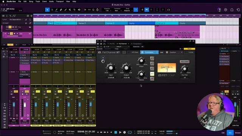242x136 pixels.
Task: Click the Add Tracks plus icon
Action: pos(31,16)
